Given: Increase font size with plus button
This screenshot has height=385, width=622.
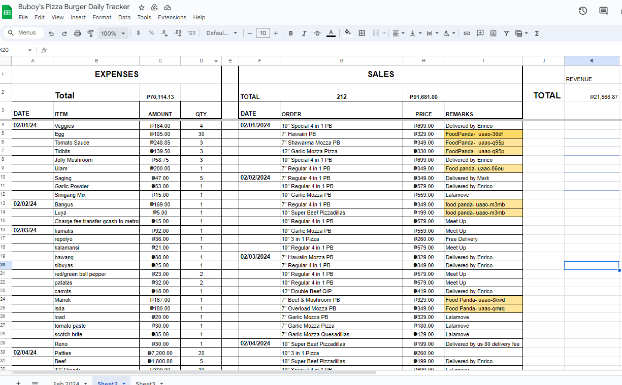Looking at the screenshot, I should tap(276, 33).
